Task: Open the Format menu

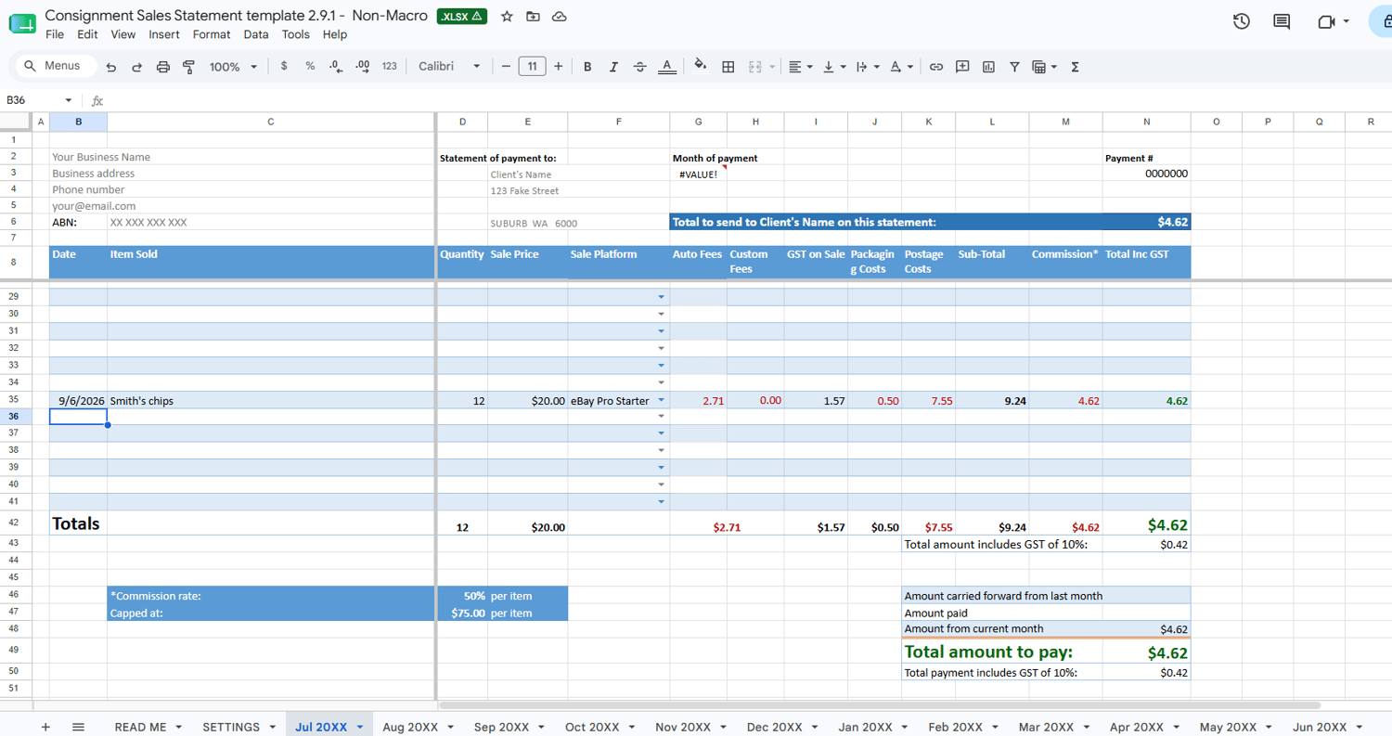Action: point(212,34)
